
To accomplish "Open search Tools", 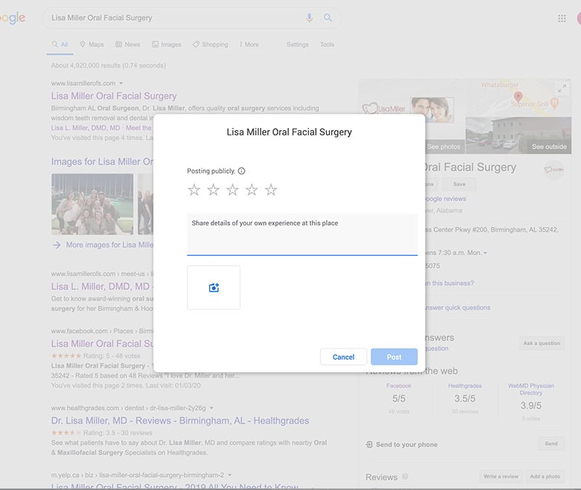I will [328, 44].
